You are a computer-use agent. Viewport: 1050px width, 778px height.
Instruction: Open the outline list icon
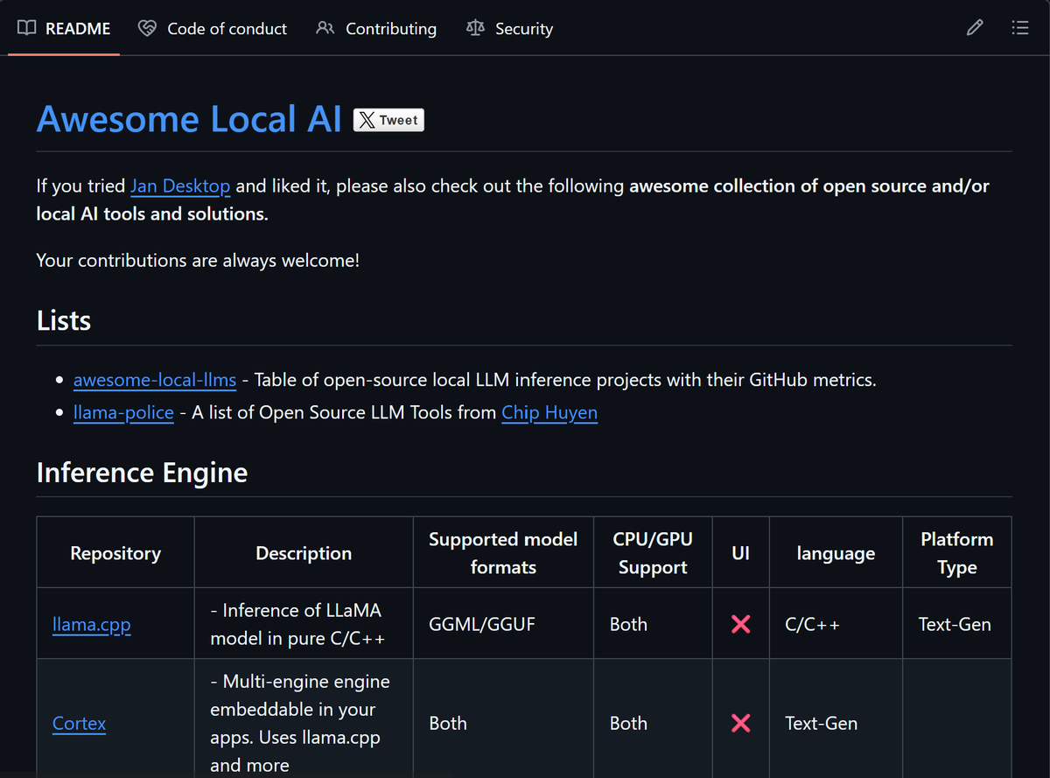[x=1019, y=28]
